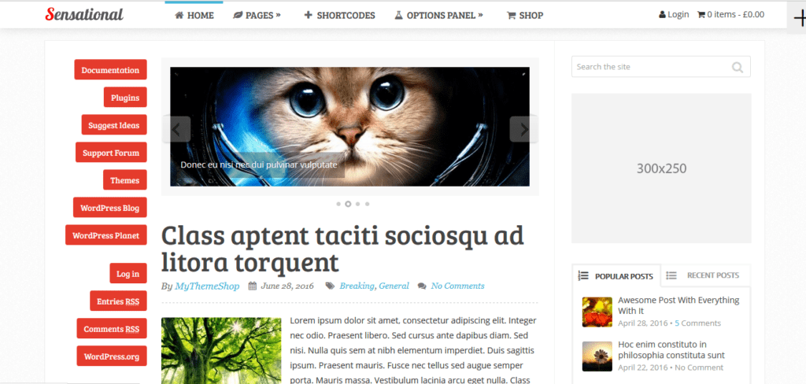This screenshot has width=806, height=384.
Task: Click the Suggest Ideas button
Action: 114,125
